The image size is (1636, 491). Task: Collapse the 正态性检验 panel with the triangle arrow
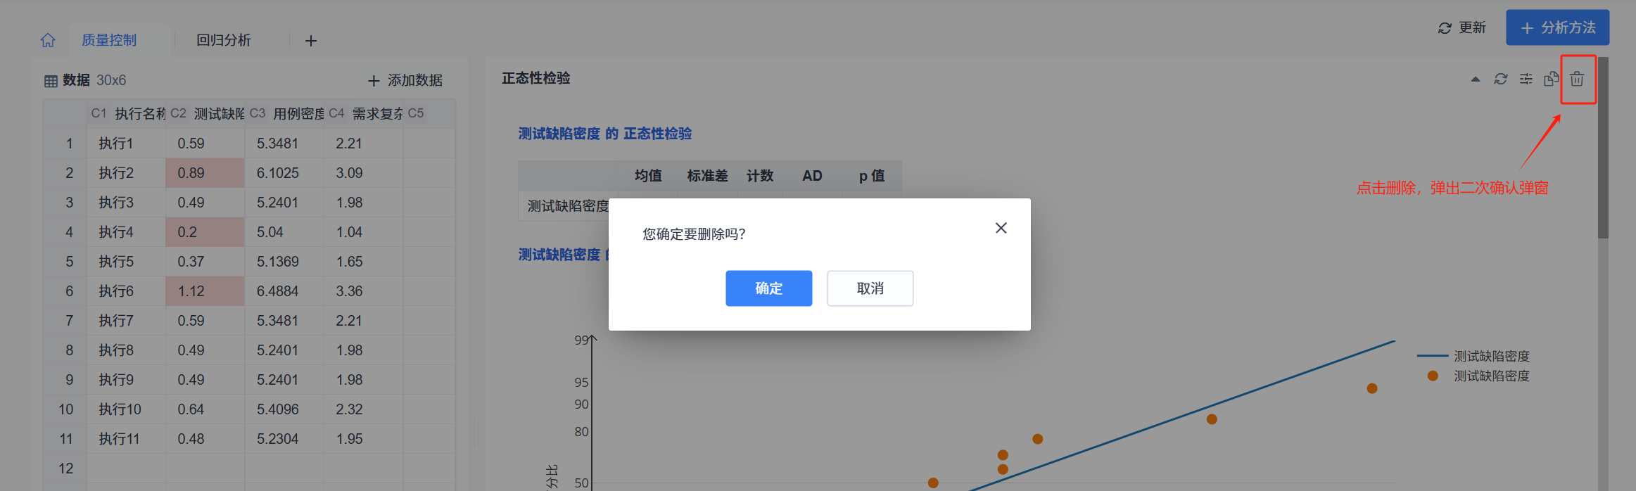[1475, 79]
